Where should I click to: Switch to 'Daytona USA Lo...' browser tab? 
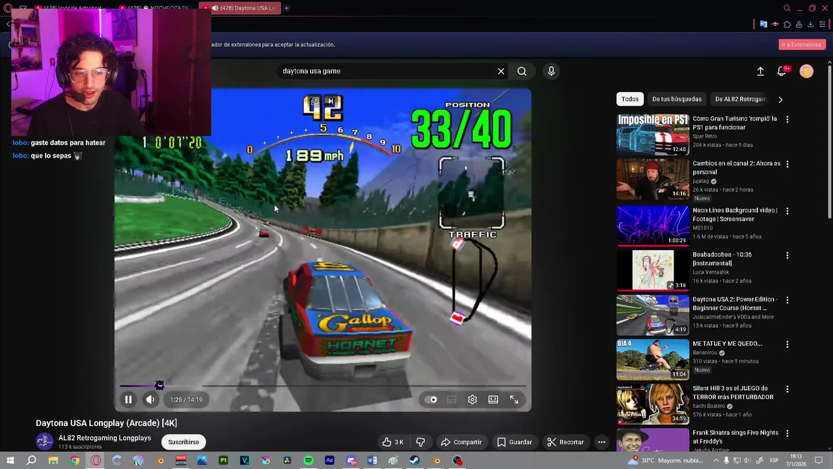click(239, 8)
